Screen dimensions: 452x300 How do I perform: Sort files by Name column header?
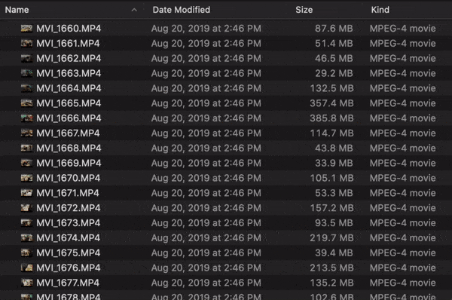(17, 10)
